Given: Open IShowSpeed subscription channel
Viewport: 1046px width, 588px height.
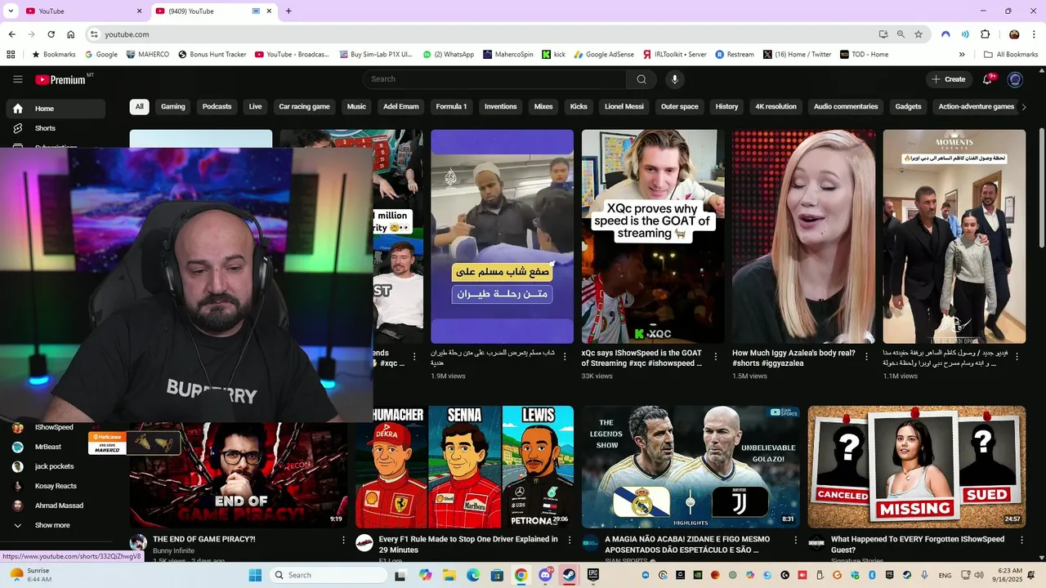Looking at the screenshot, I should 56,427.
